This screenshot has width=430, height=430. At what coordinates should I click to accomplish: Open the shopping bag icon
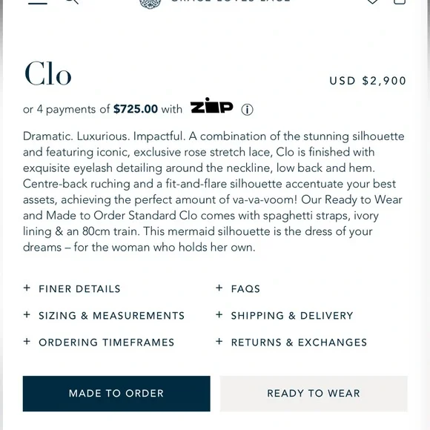coord(400,2)
